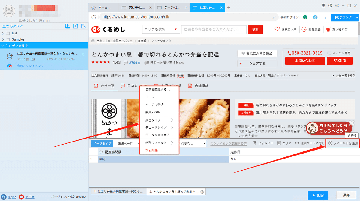
Task: Click the import task download icon
Action: tap(68, 26)
